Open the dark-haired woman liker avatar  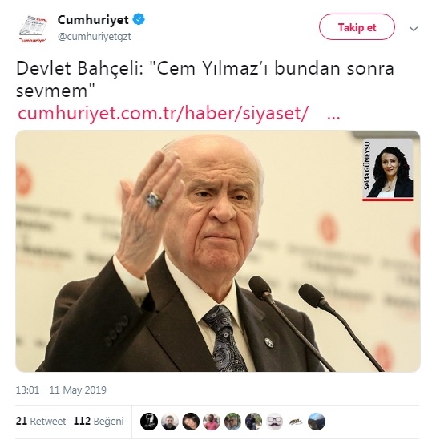tap(191, 422)
